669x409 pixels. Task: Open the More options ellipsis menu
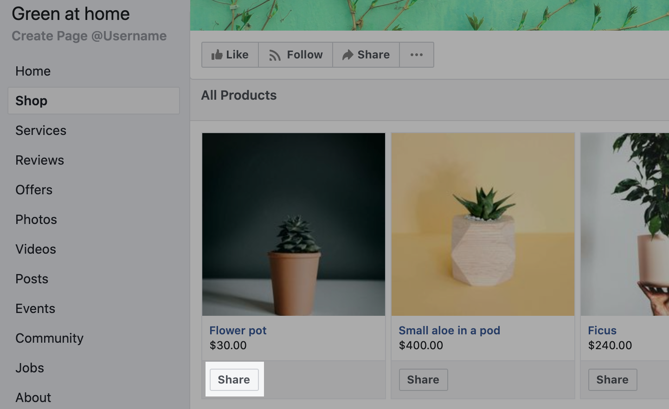416,55
